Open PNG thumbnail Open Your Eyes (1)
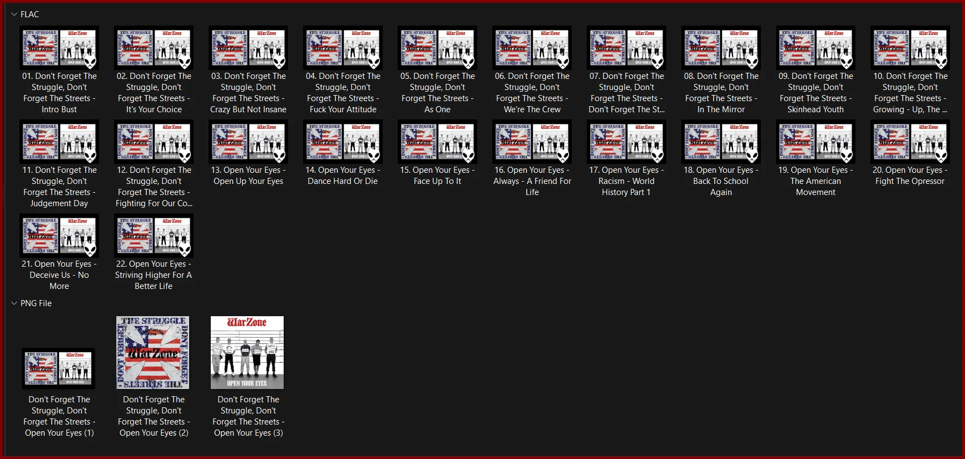The height and width of the screenshot is (459, 965). 58,368
